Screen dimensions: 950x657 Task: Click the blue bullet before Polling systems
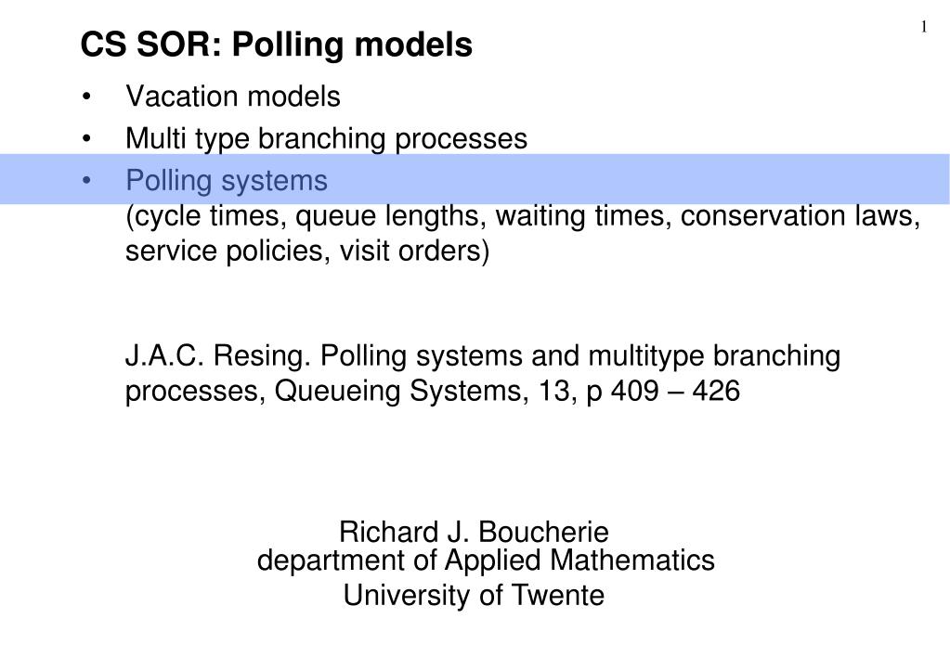(86, 182)
